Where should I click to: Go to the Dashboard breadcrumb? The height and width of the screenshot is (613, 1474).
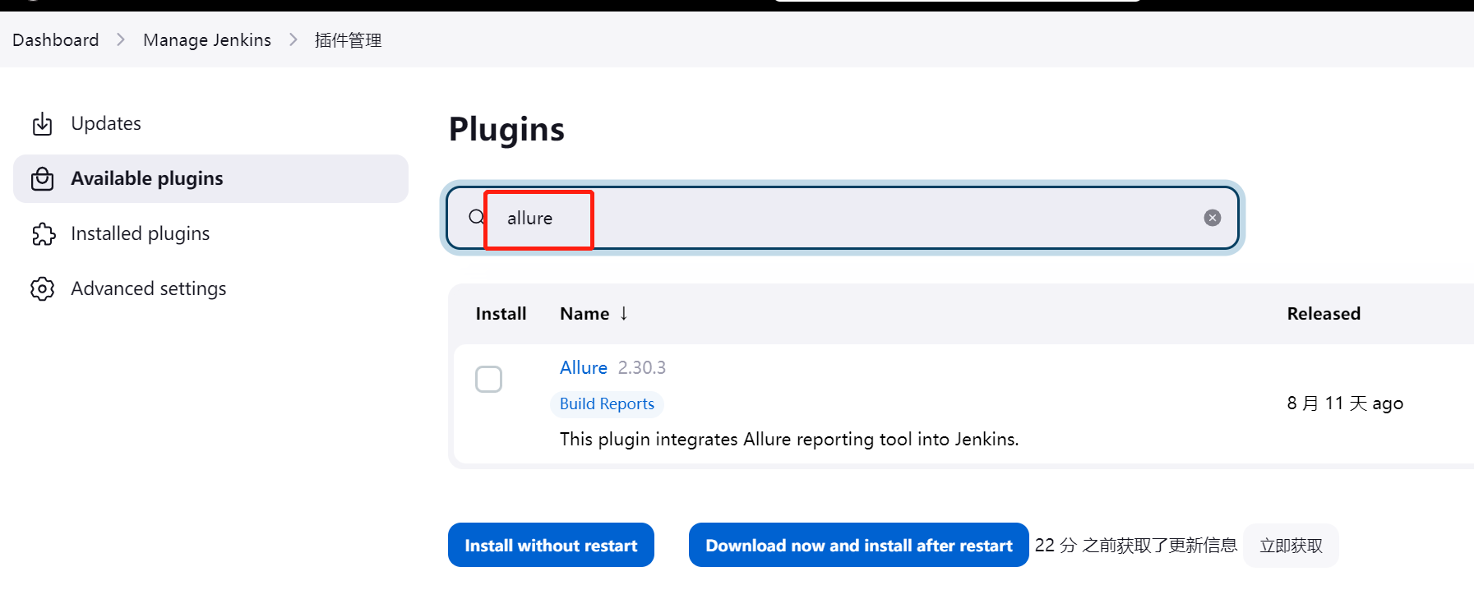[56, 40]
